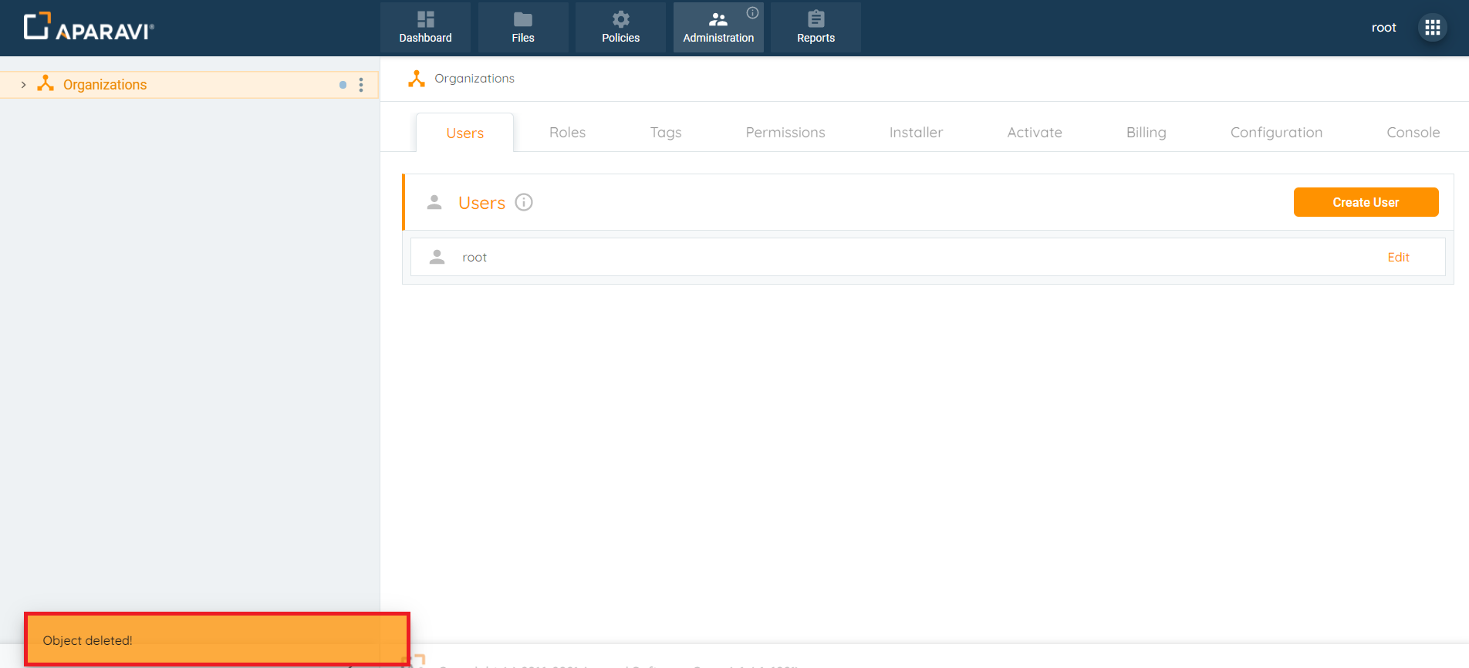Expand the Organizations tree node
The height and width of the screenshot is (668, 1469).
(23, 85)
